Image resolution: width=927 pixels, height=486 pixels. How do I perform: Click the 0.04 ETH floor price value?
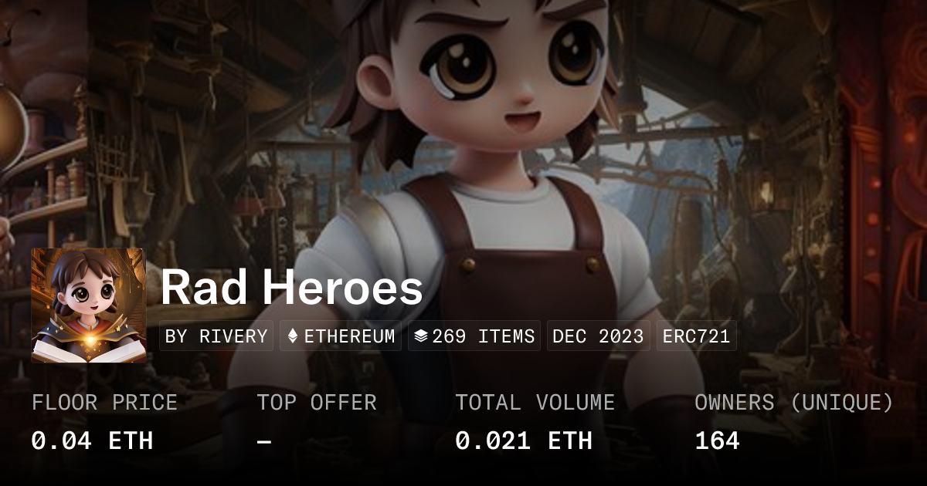(92, 440)
